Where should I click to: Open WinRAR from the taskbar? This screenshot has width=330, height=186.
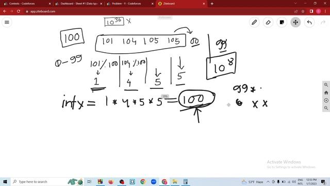pos(100,181)
